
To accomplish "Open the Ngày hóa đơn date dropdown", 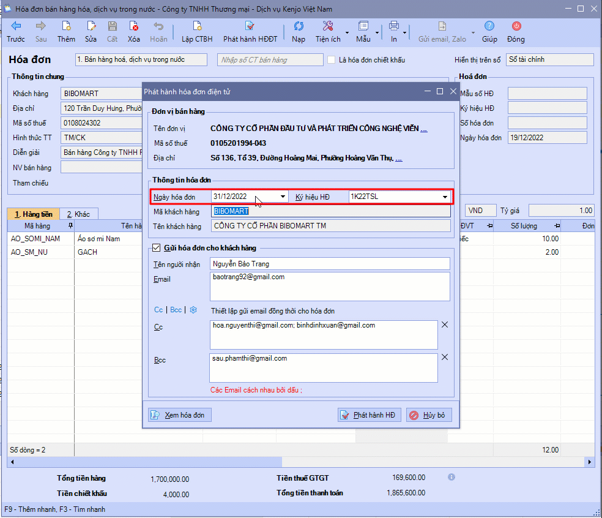I will click(283, 197).
